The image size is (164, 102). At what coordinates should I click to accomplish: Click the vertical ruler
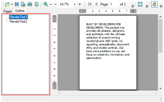54,52
